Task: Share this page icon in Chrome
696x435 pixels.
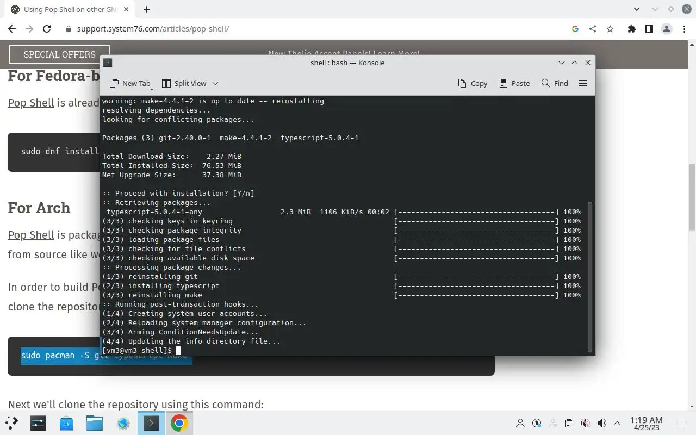Action: (593, 29)
